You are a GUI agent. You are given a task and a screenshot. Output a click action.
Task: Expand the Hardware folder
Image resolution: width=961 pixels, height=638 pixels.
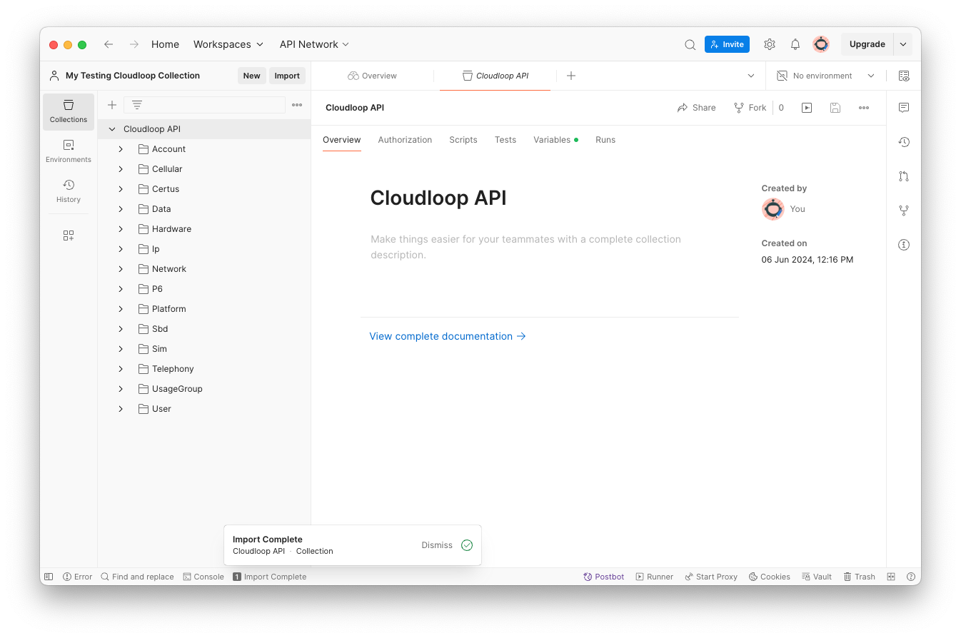[121, 229]
